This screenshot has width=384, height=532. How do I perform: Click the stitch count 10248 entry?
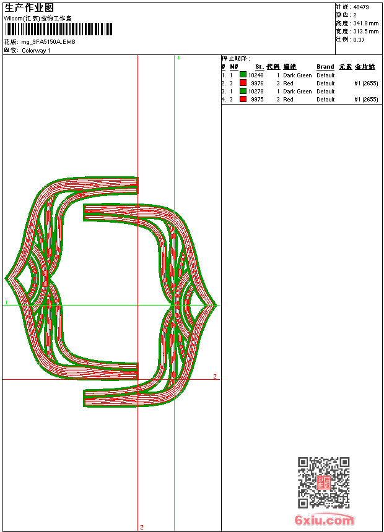coord(256,75)
